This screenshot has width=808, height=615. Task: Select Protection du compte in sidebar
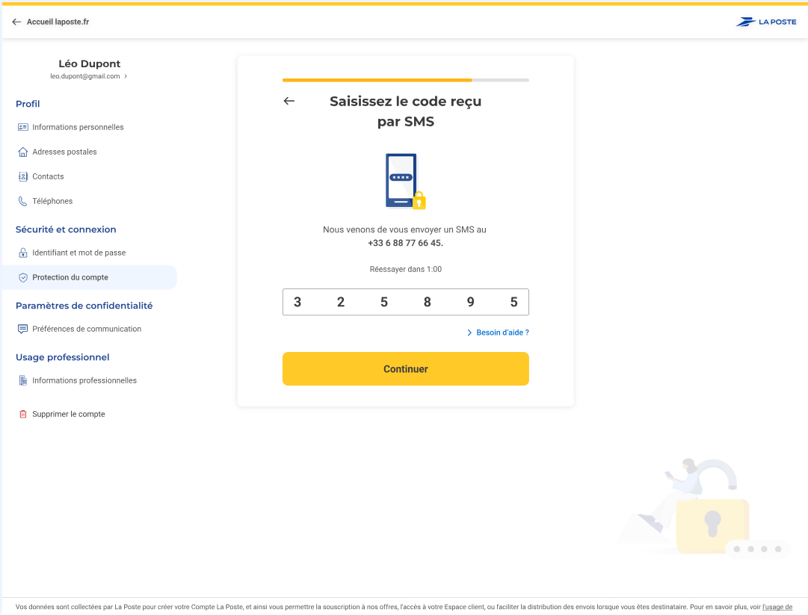(x=70, y=277)
